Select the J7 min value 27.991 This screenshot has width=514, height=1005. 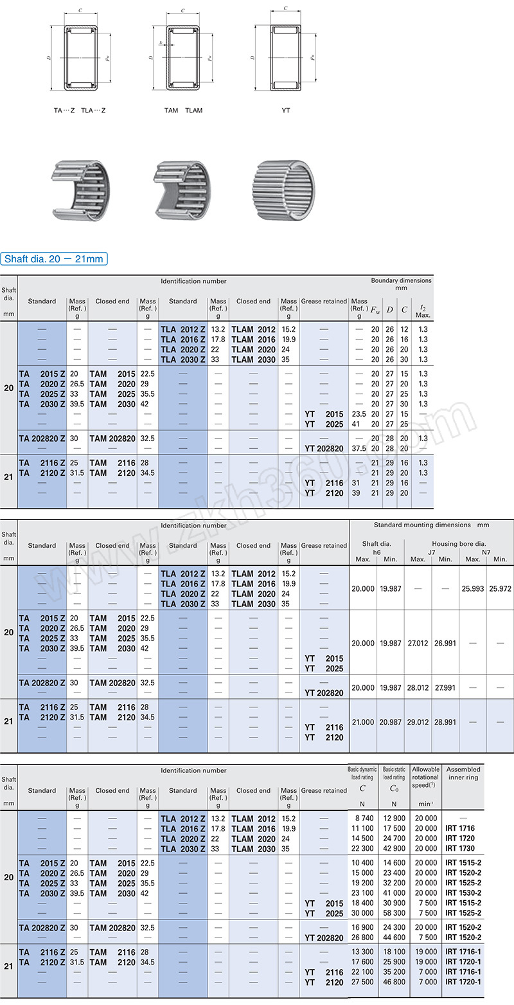coord(445,687)
